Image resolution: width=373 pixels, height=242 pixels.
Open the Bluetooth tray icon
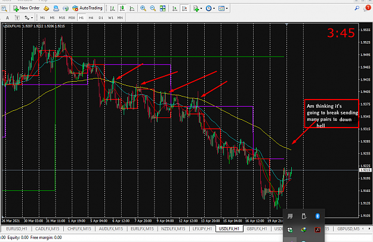(x=317, y=216)
